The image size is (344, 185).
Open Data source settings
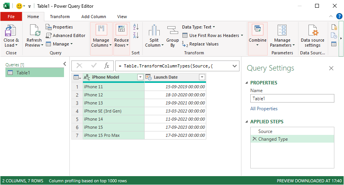[312, 36]
